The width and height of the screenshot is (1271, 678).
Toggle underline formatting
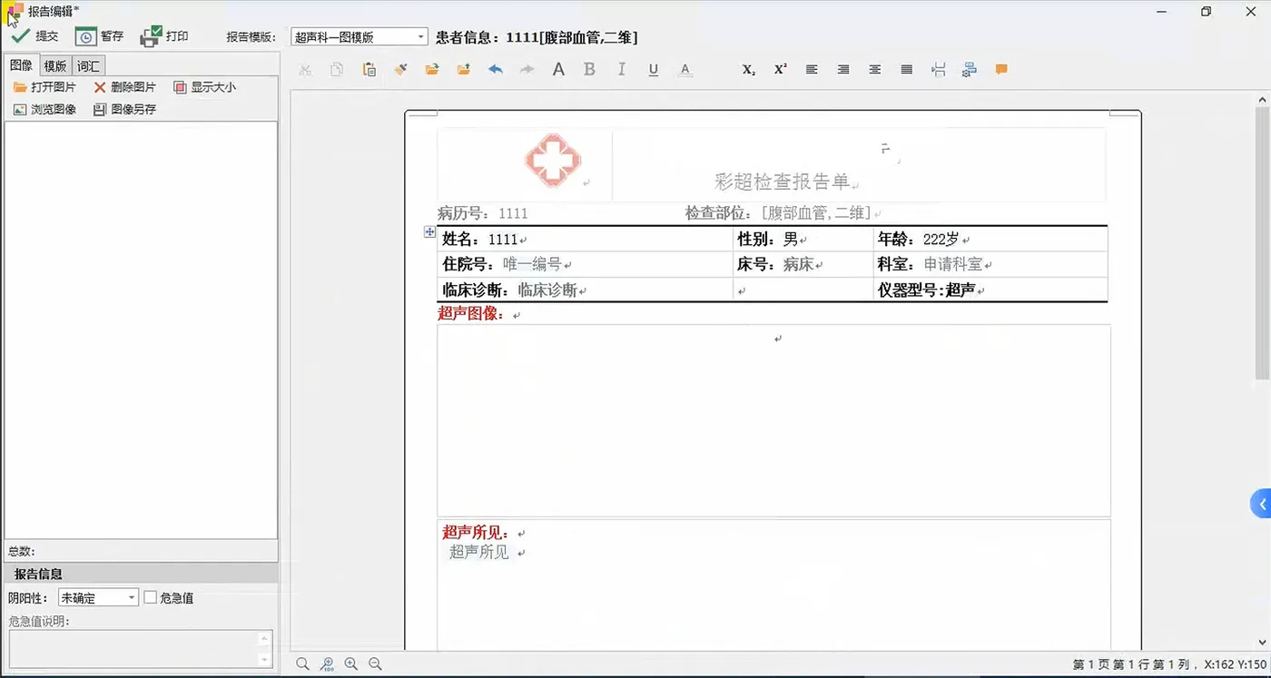654,69
